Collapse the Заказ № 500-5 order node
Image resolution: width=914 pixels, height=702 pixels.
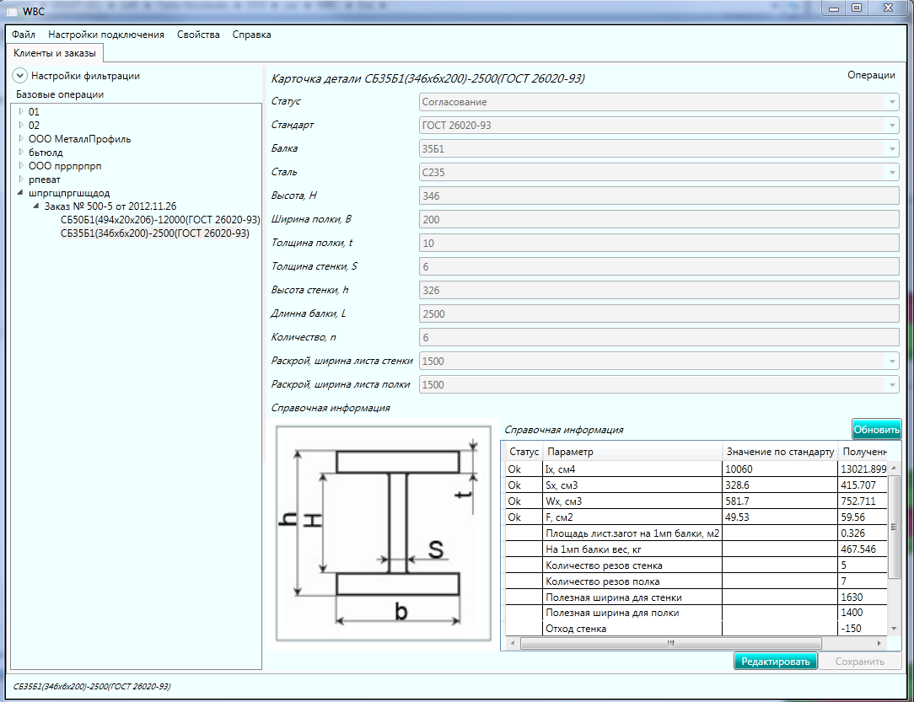[x=36, y=206]
